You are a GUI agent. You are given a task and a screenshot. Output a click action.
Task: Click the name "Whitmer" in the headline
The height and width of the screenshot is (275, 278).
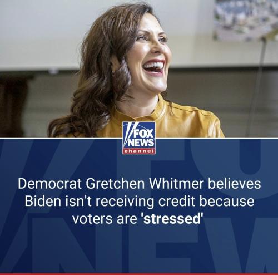[x=176, y=184]
